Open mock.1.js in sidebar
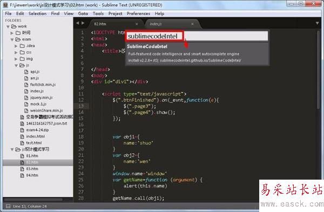Viewport: 324px width, 212px height. point(38,104)
